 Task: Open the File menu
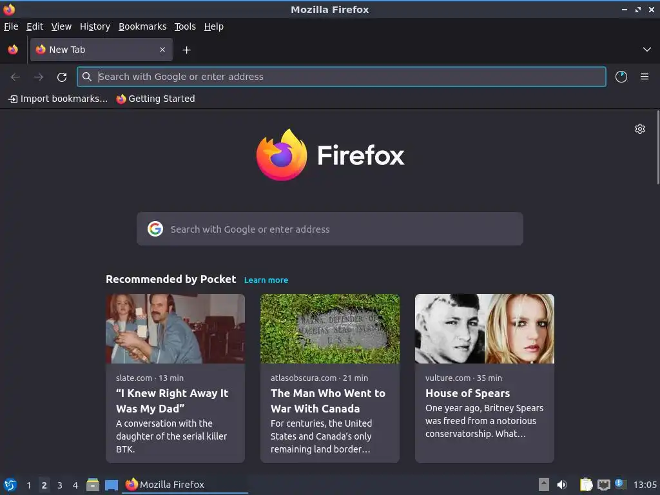(x=11, y=26)
